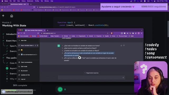Open the Codely bookmark folder
The image size is (169, 95).
point(72,36)
